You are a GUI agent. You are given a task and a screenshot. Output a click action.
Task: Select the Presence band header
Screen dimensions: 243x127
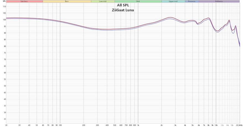pos(192,1)
